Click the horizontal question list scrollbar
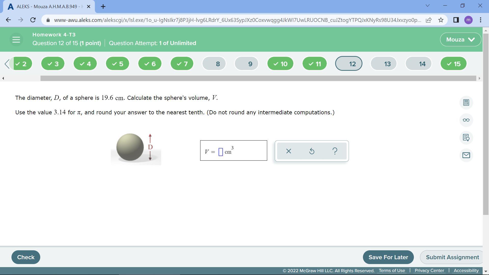Screen dimensions: 489x275 [x=258, y=78]
